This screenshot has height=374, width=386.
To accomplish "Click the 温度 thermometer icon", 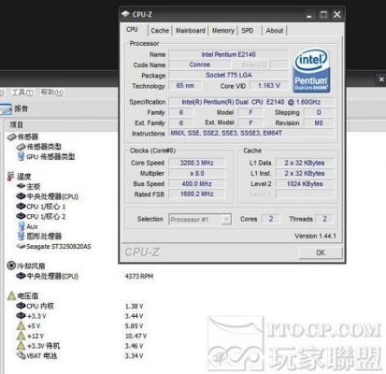I will click(11, 177).
